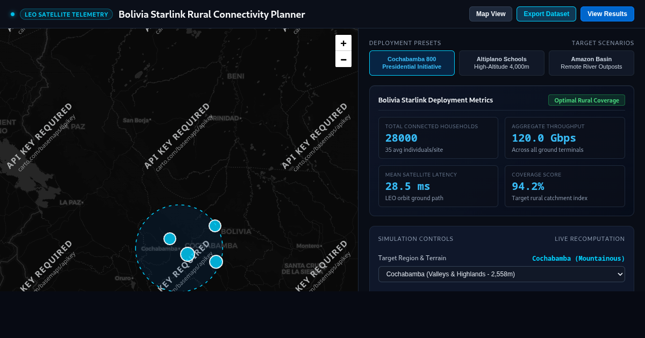Click the Trinidad label on the map
The height and width of the screenshot is (338, 645).
[224, 118]
